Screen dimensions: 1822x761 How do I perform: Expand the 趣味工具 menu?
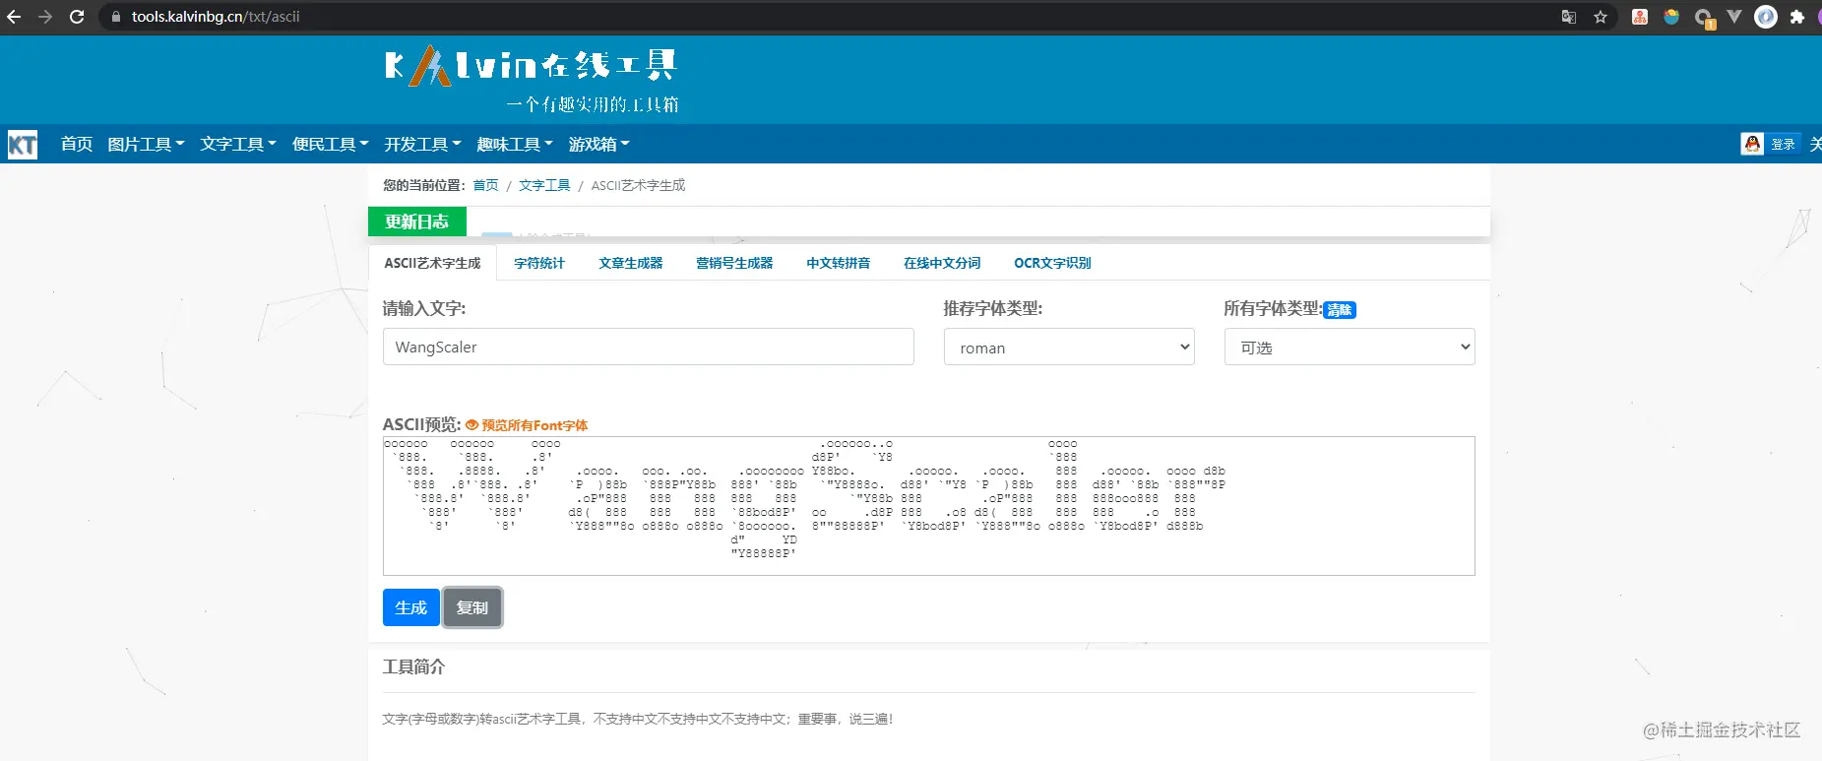point(515,144)
